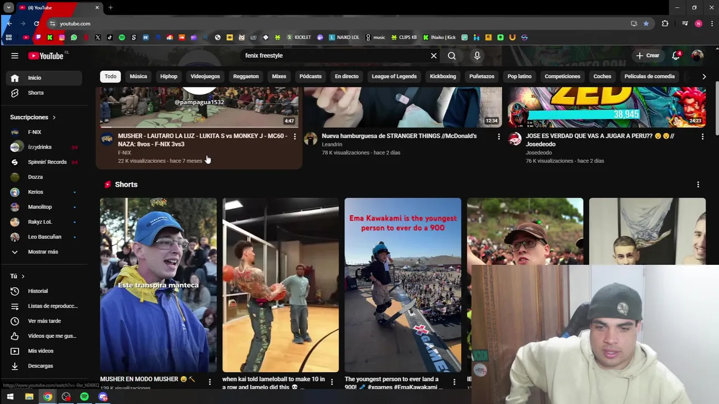Open the NAIKO LOL bookmark
The width and height of the screenshot is (719, 404).
coord(344,38)
